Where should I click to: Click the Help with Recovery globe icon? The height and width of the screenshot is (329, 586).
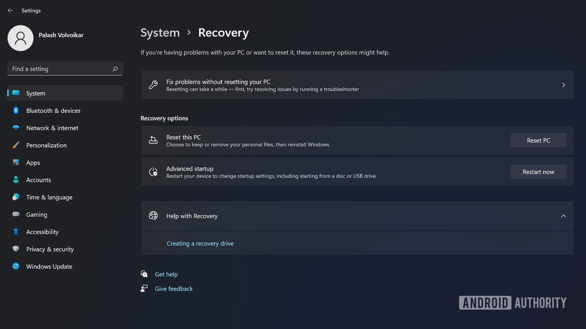[153, 216]
